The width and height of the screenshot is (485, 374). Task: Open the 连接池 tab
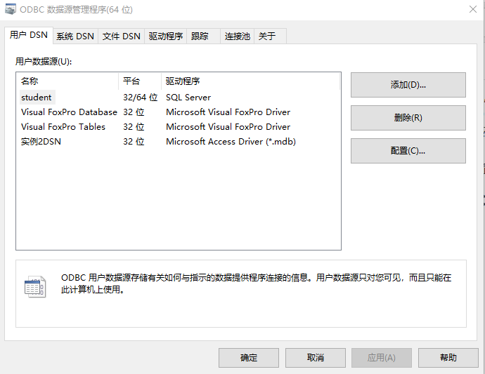237,36
